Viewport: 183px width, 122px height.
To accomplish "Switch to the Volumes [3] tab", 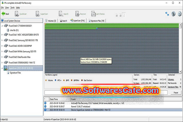I will (51, 21).
